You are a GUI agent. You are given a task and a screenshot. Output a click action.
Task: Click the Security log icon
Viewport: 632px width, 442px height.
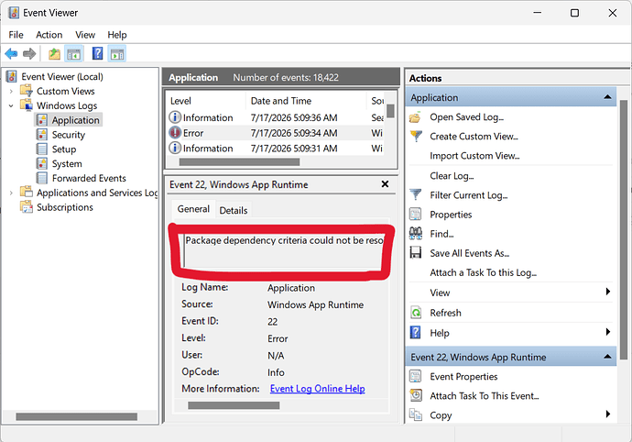(42, 135)
